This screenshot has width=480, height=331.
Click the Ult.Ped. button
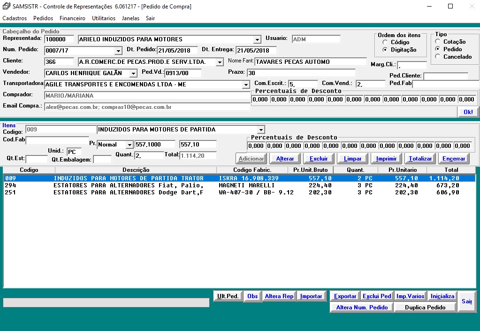point(228,296)
